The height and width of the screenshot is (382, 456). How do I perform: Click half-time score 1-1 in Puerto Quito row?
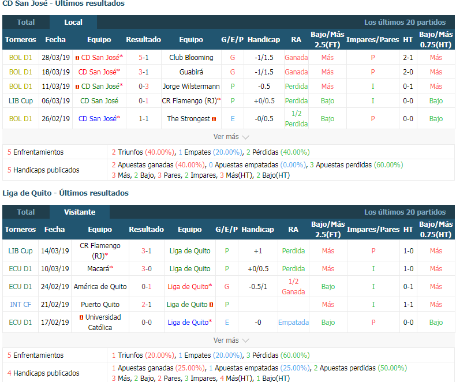(408, 304)
